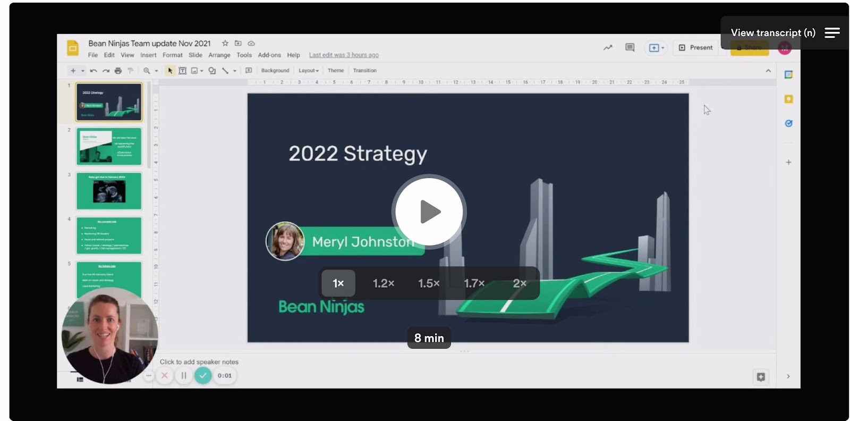850x421 pixels.
Task: Pause the recording with the pause button
Action: click(184, 376)
